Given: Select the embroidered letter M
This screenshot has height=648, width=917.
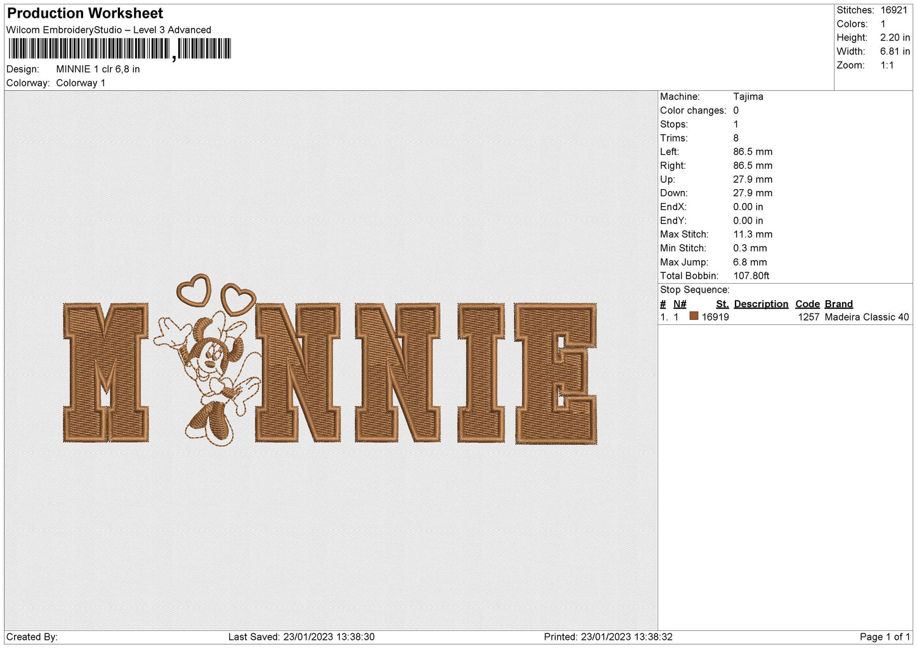Looking at the screenshot, I should 106,373.
